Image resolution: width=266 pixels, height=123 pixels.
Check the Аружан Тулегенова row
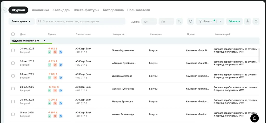tap(13, 88)
